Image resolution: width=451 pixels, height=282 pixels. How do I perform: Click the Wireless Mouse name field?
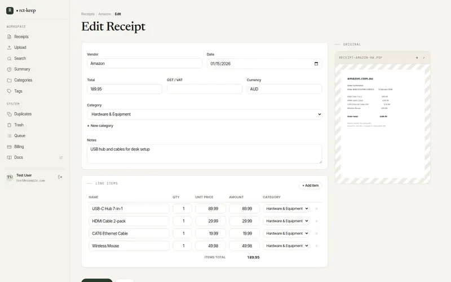pyautogui.click(x=129, y=246)
